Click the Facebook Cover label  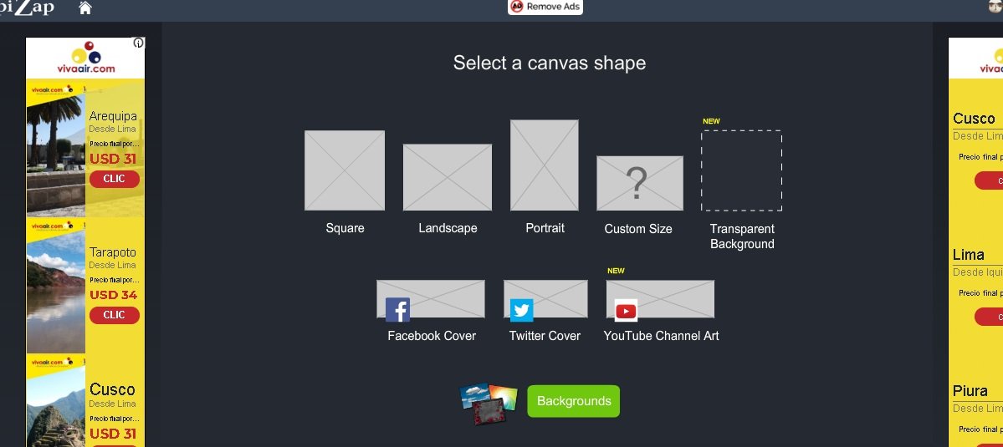click(x=432, y=336)
